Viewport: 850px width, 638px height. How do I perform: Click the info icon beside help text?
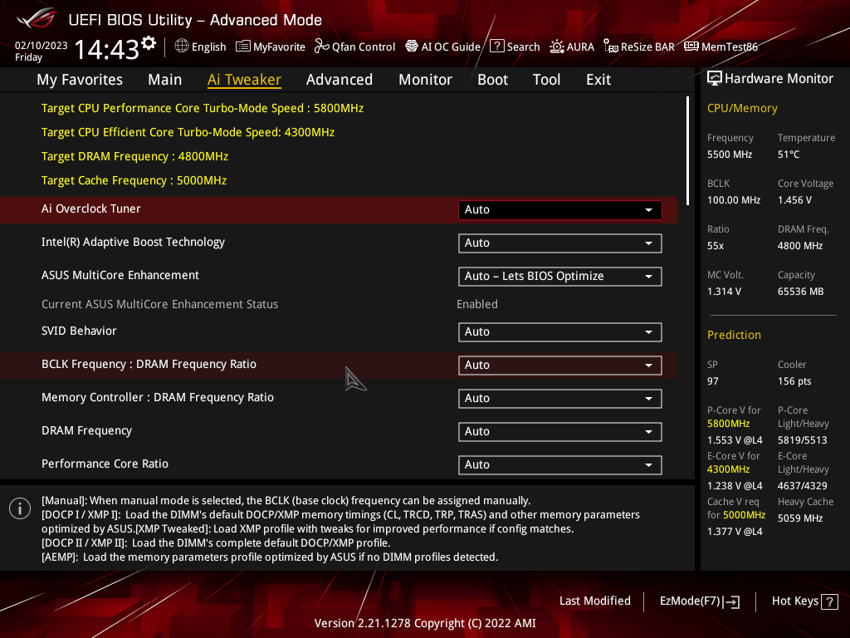20,508
